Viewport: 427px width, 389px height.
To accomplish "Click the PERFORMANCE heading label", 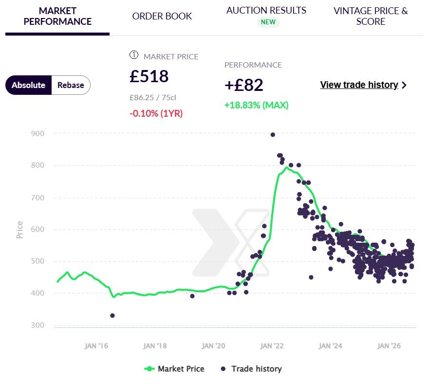I will pos(253,65).
